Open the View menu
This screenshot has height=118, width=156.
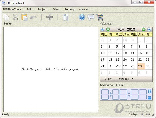pyautogui.click(x=56, y=9)
